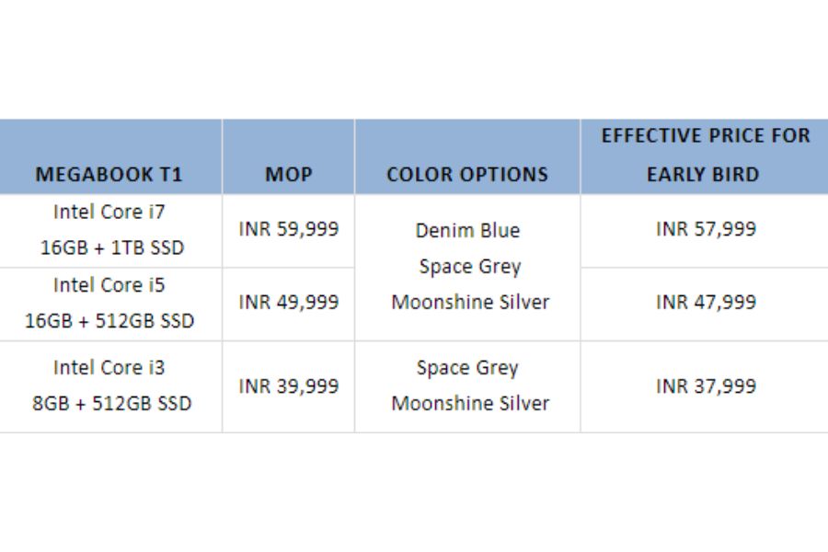Click the MEGABOOK T1 column header
The width and height of the screenshot is (828, 552).
coord(109,175)
